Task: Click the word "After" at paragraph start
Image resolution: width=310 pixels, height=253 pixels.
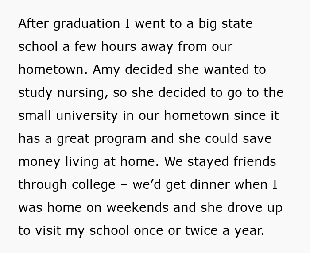Action: 34,24
